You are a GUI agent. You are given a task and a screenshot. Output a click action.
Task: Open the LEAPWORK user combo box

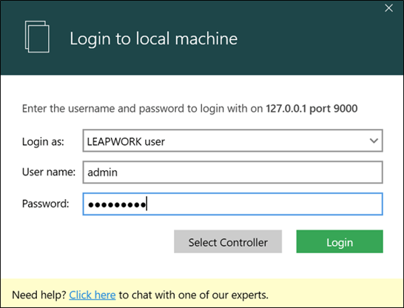tap(232, 141)
